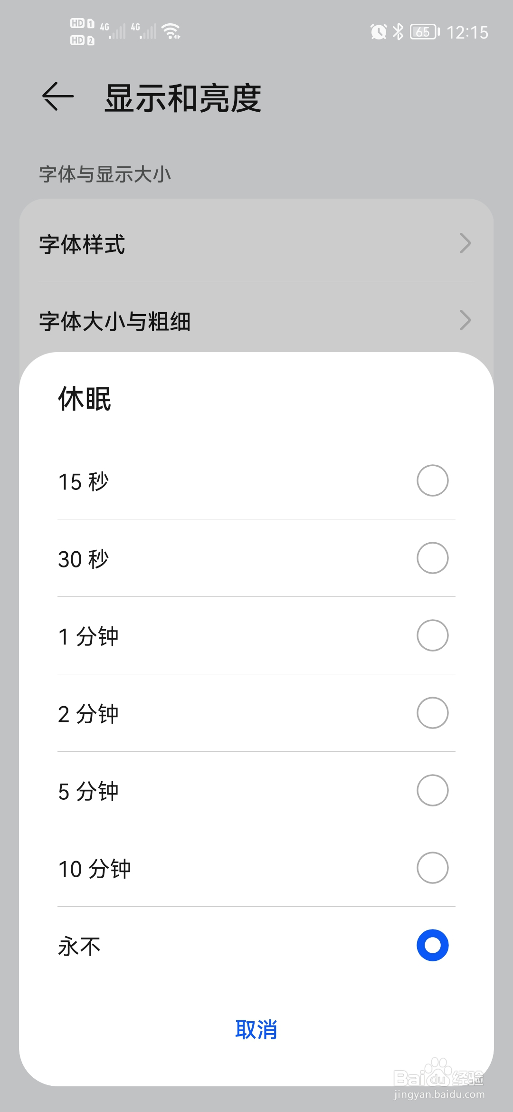Tap the battery level indicator
This screenshot has height=1112, width=513.
coord(425,32)
